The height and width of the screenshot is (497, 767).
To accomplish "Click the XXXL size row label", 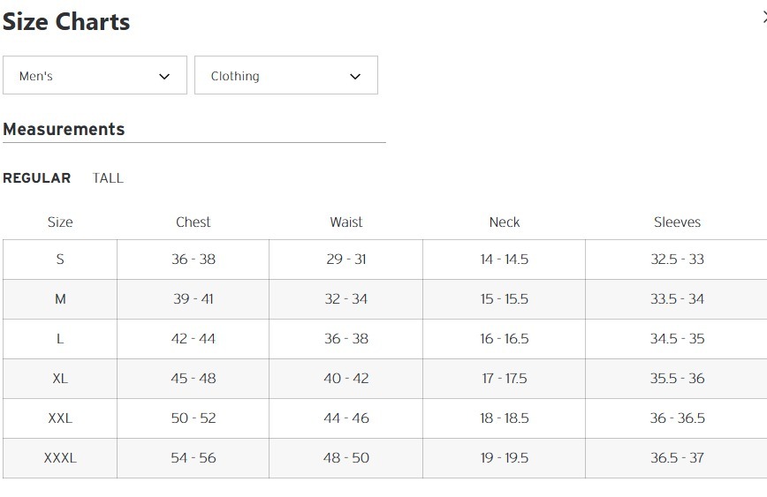I will (60, 458).
